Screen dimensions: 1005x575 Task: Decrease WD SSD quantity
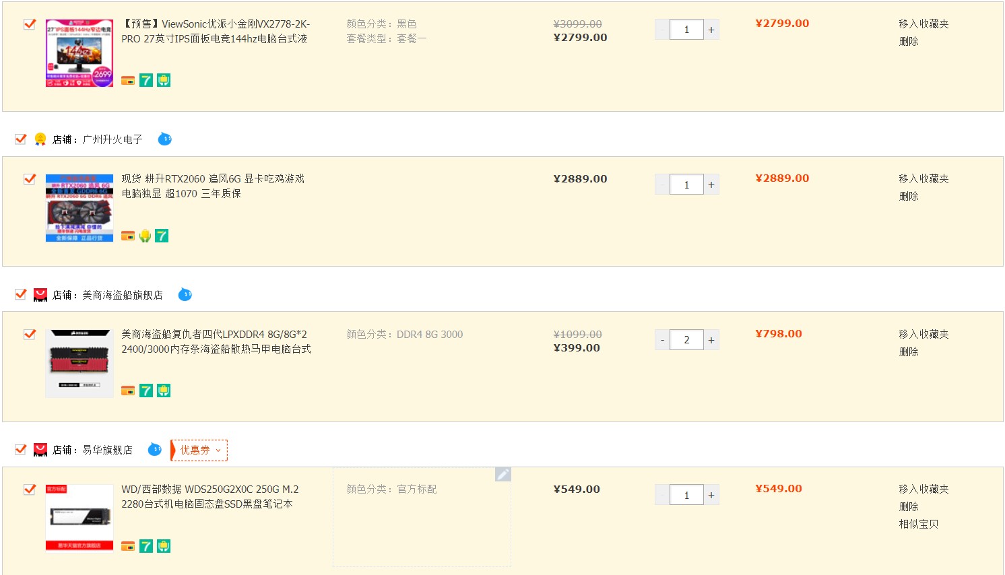[x=662, y=495]
